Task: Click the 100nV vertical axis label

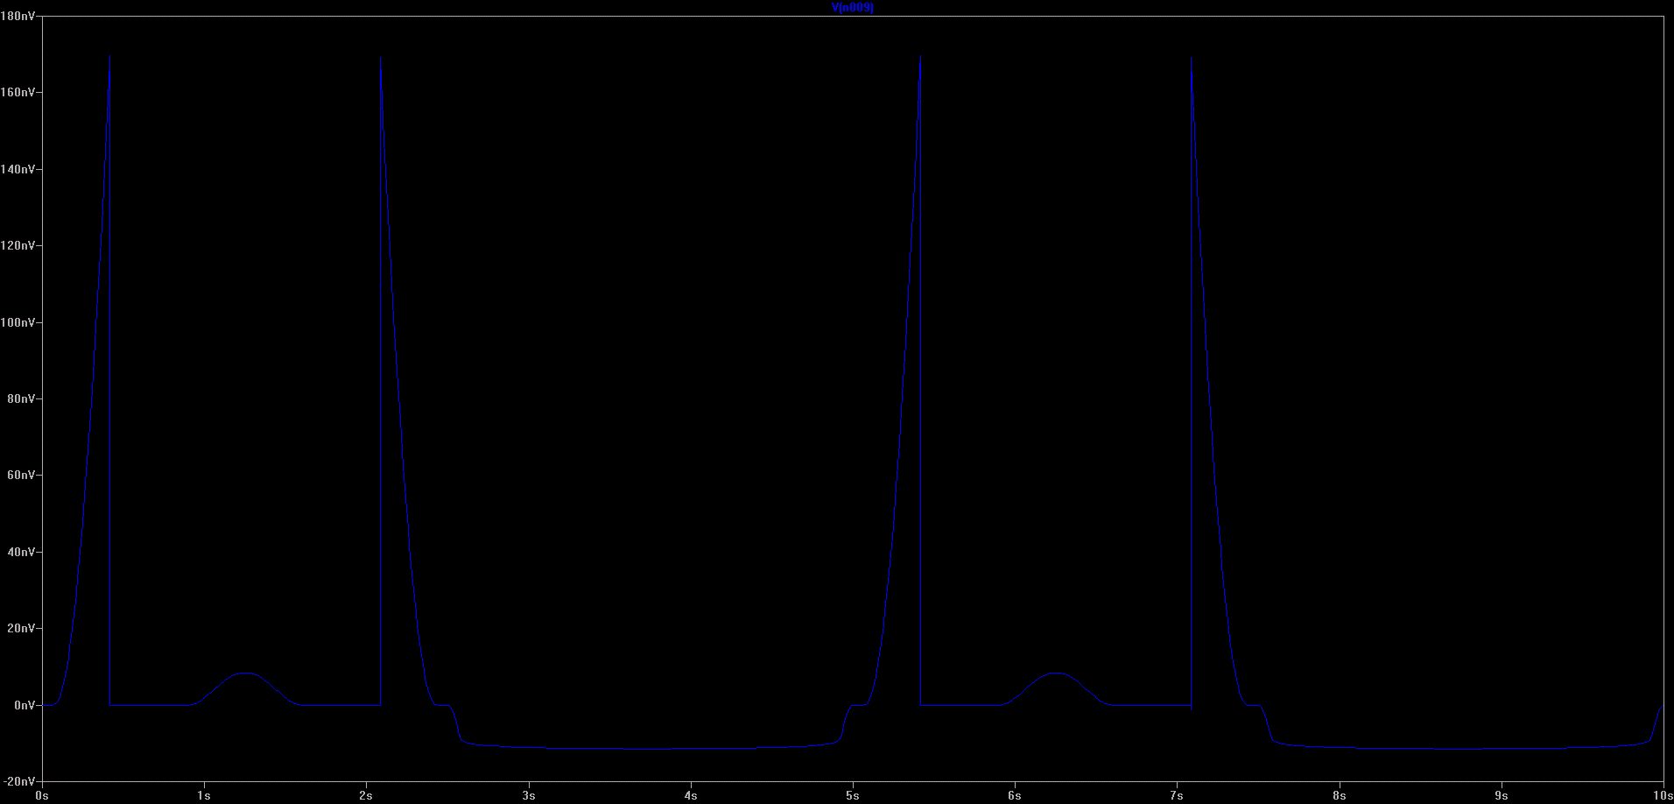Action: pos(18,322)
